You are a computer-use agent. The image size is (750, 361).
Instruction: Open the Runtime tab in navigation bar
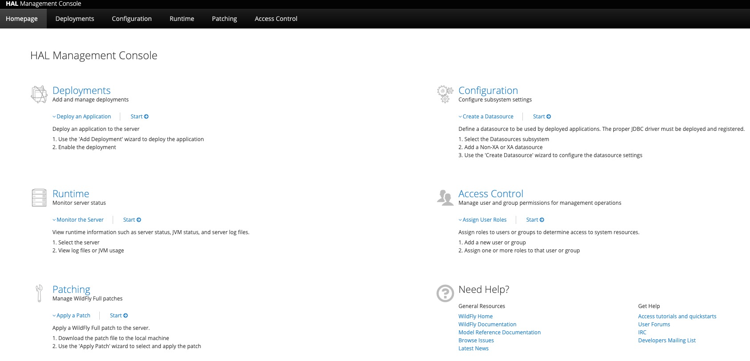click(182, 19)
